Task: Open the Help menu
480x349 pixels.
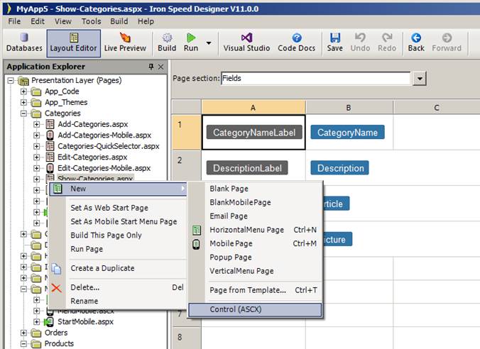Action: (146, 21)
